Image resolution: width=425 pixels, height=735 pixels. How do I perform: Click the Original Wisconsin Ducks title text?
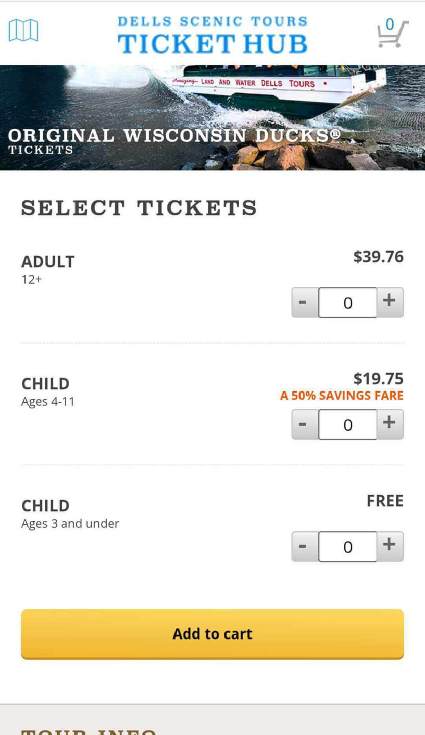[x=173, y=135]
